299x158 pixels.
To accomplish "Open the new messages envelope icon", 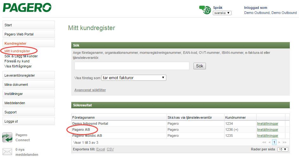I will tap(7, 152).
